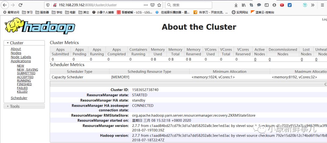Go forward with the browser forward arrow
327x143 pixels.
[x=13, y=5]
